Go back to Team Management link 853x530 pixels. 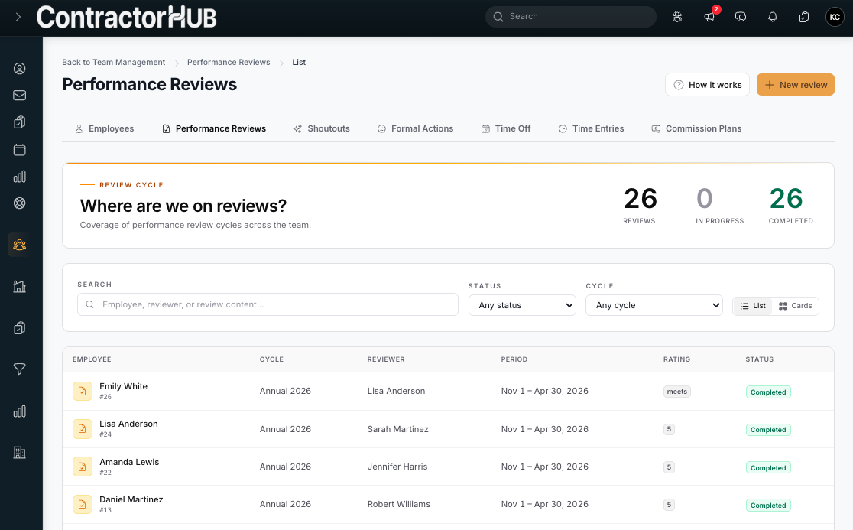(x=114, y=62)
